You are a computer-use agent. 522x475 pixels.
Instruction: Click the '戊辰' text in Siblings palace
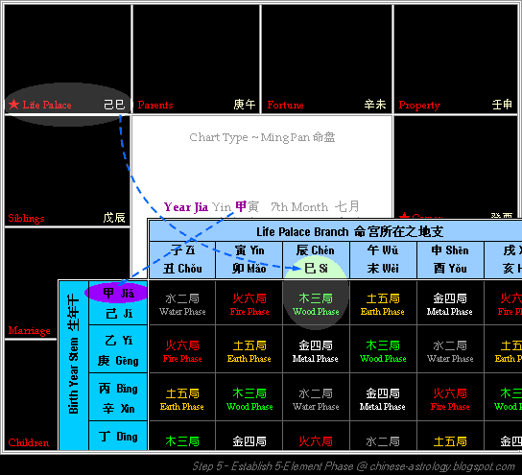coord(114,218)
